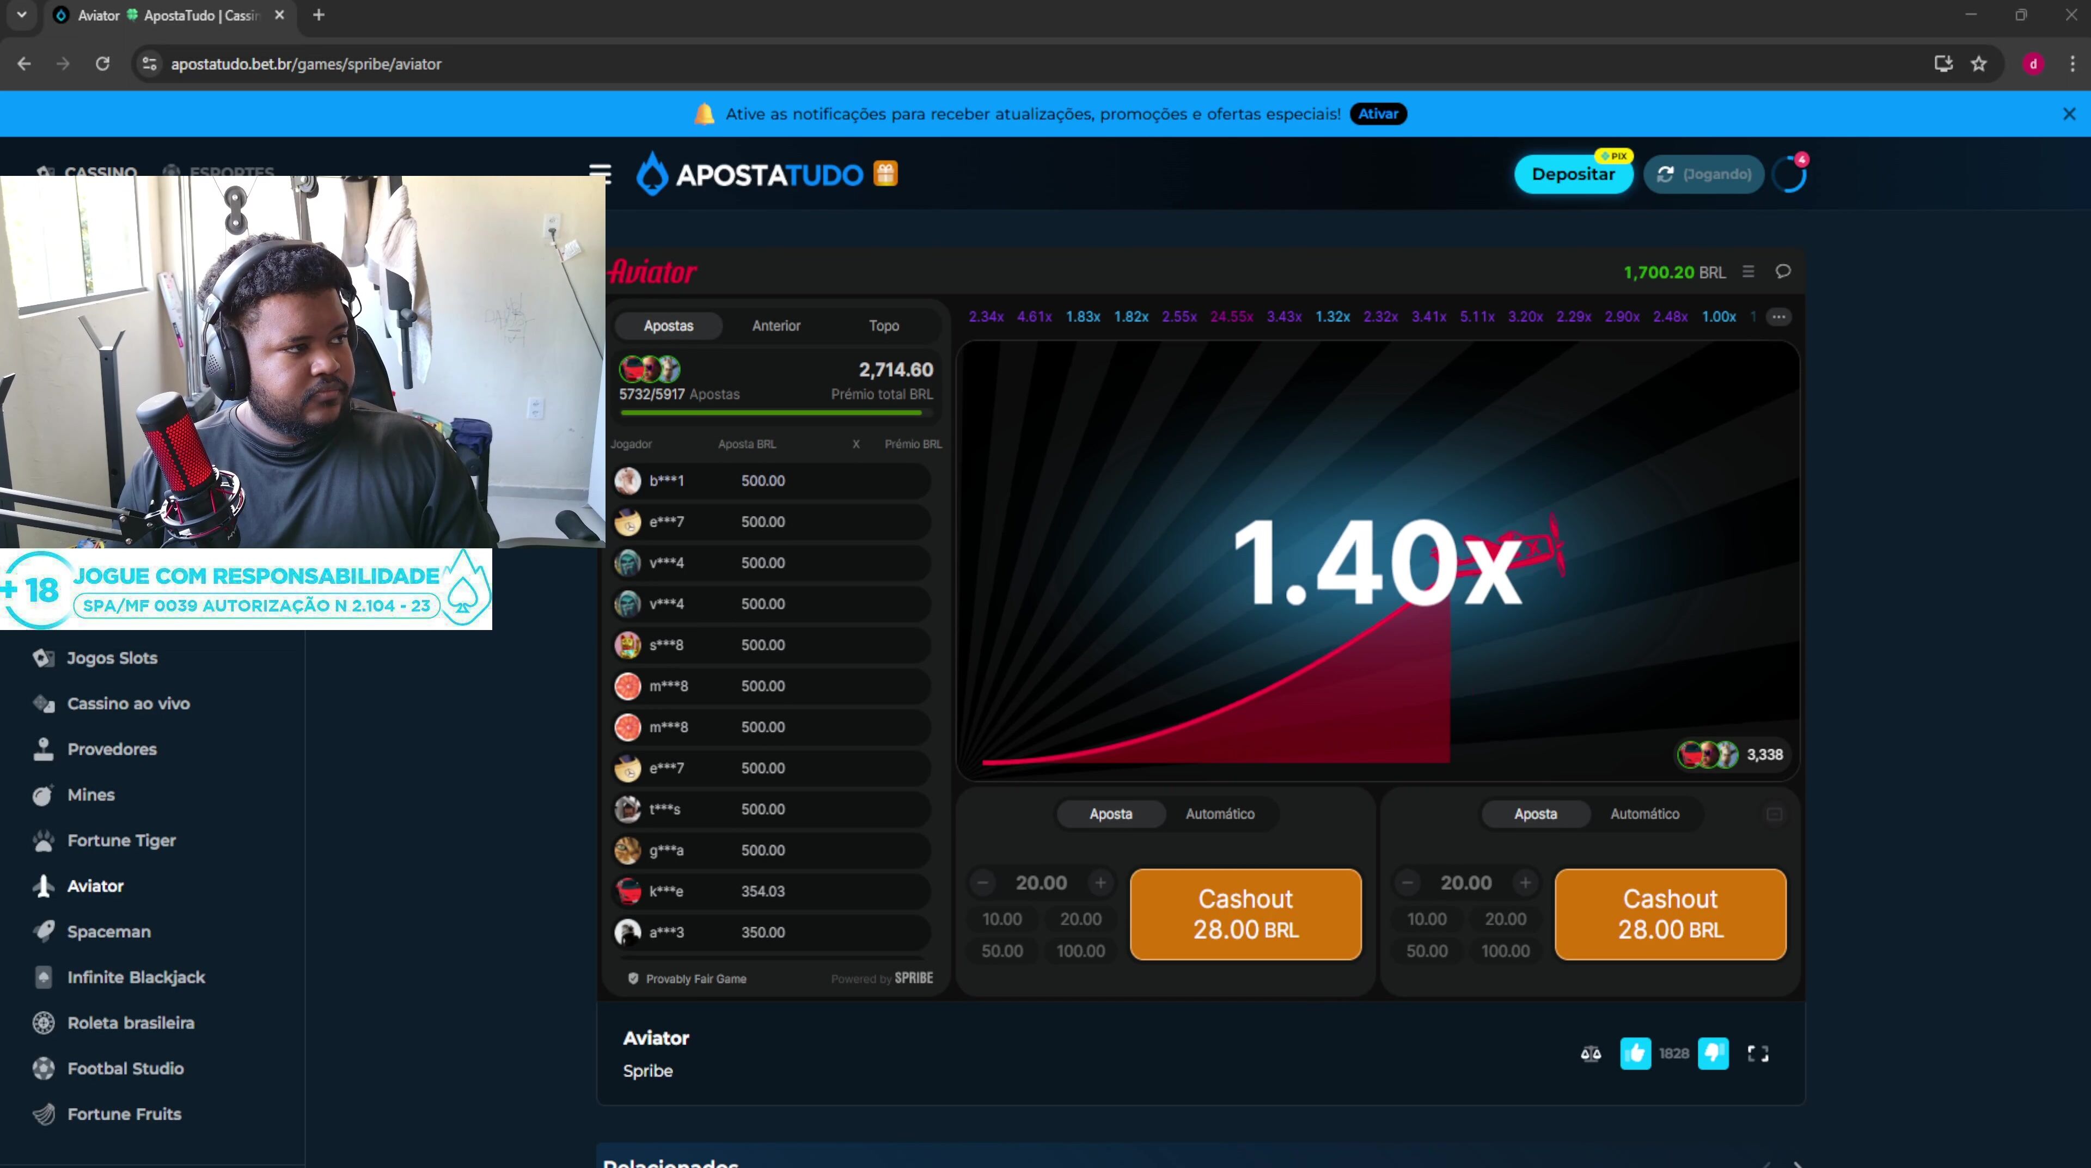Bookmark this page with the star icon

(1979, 63)
